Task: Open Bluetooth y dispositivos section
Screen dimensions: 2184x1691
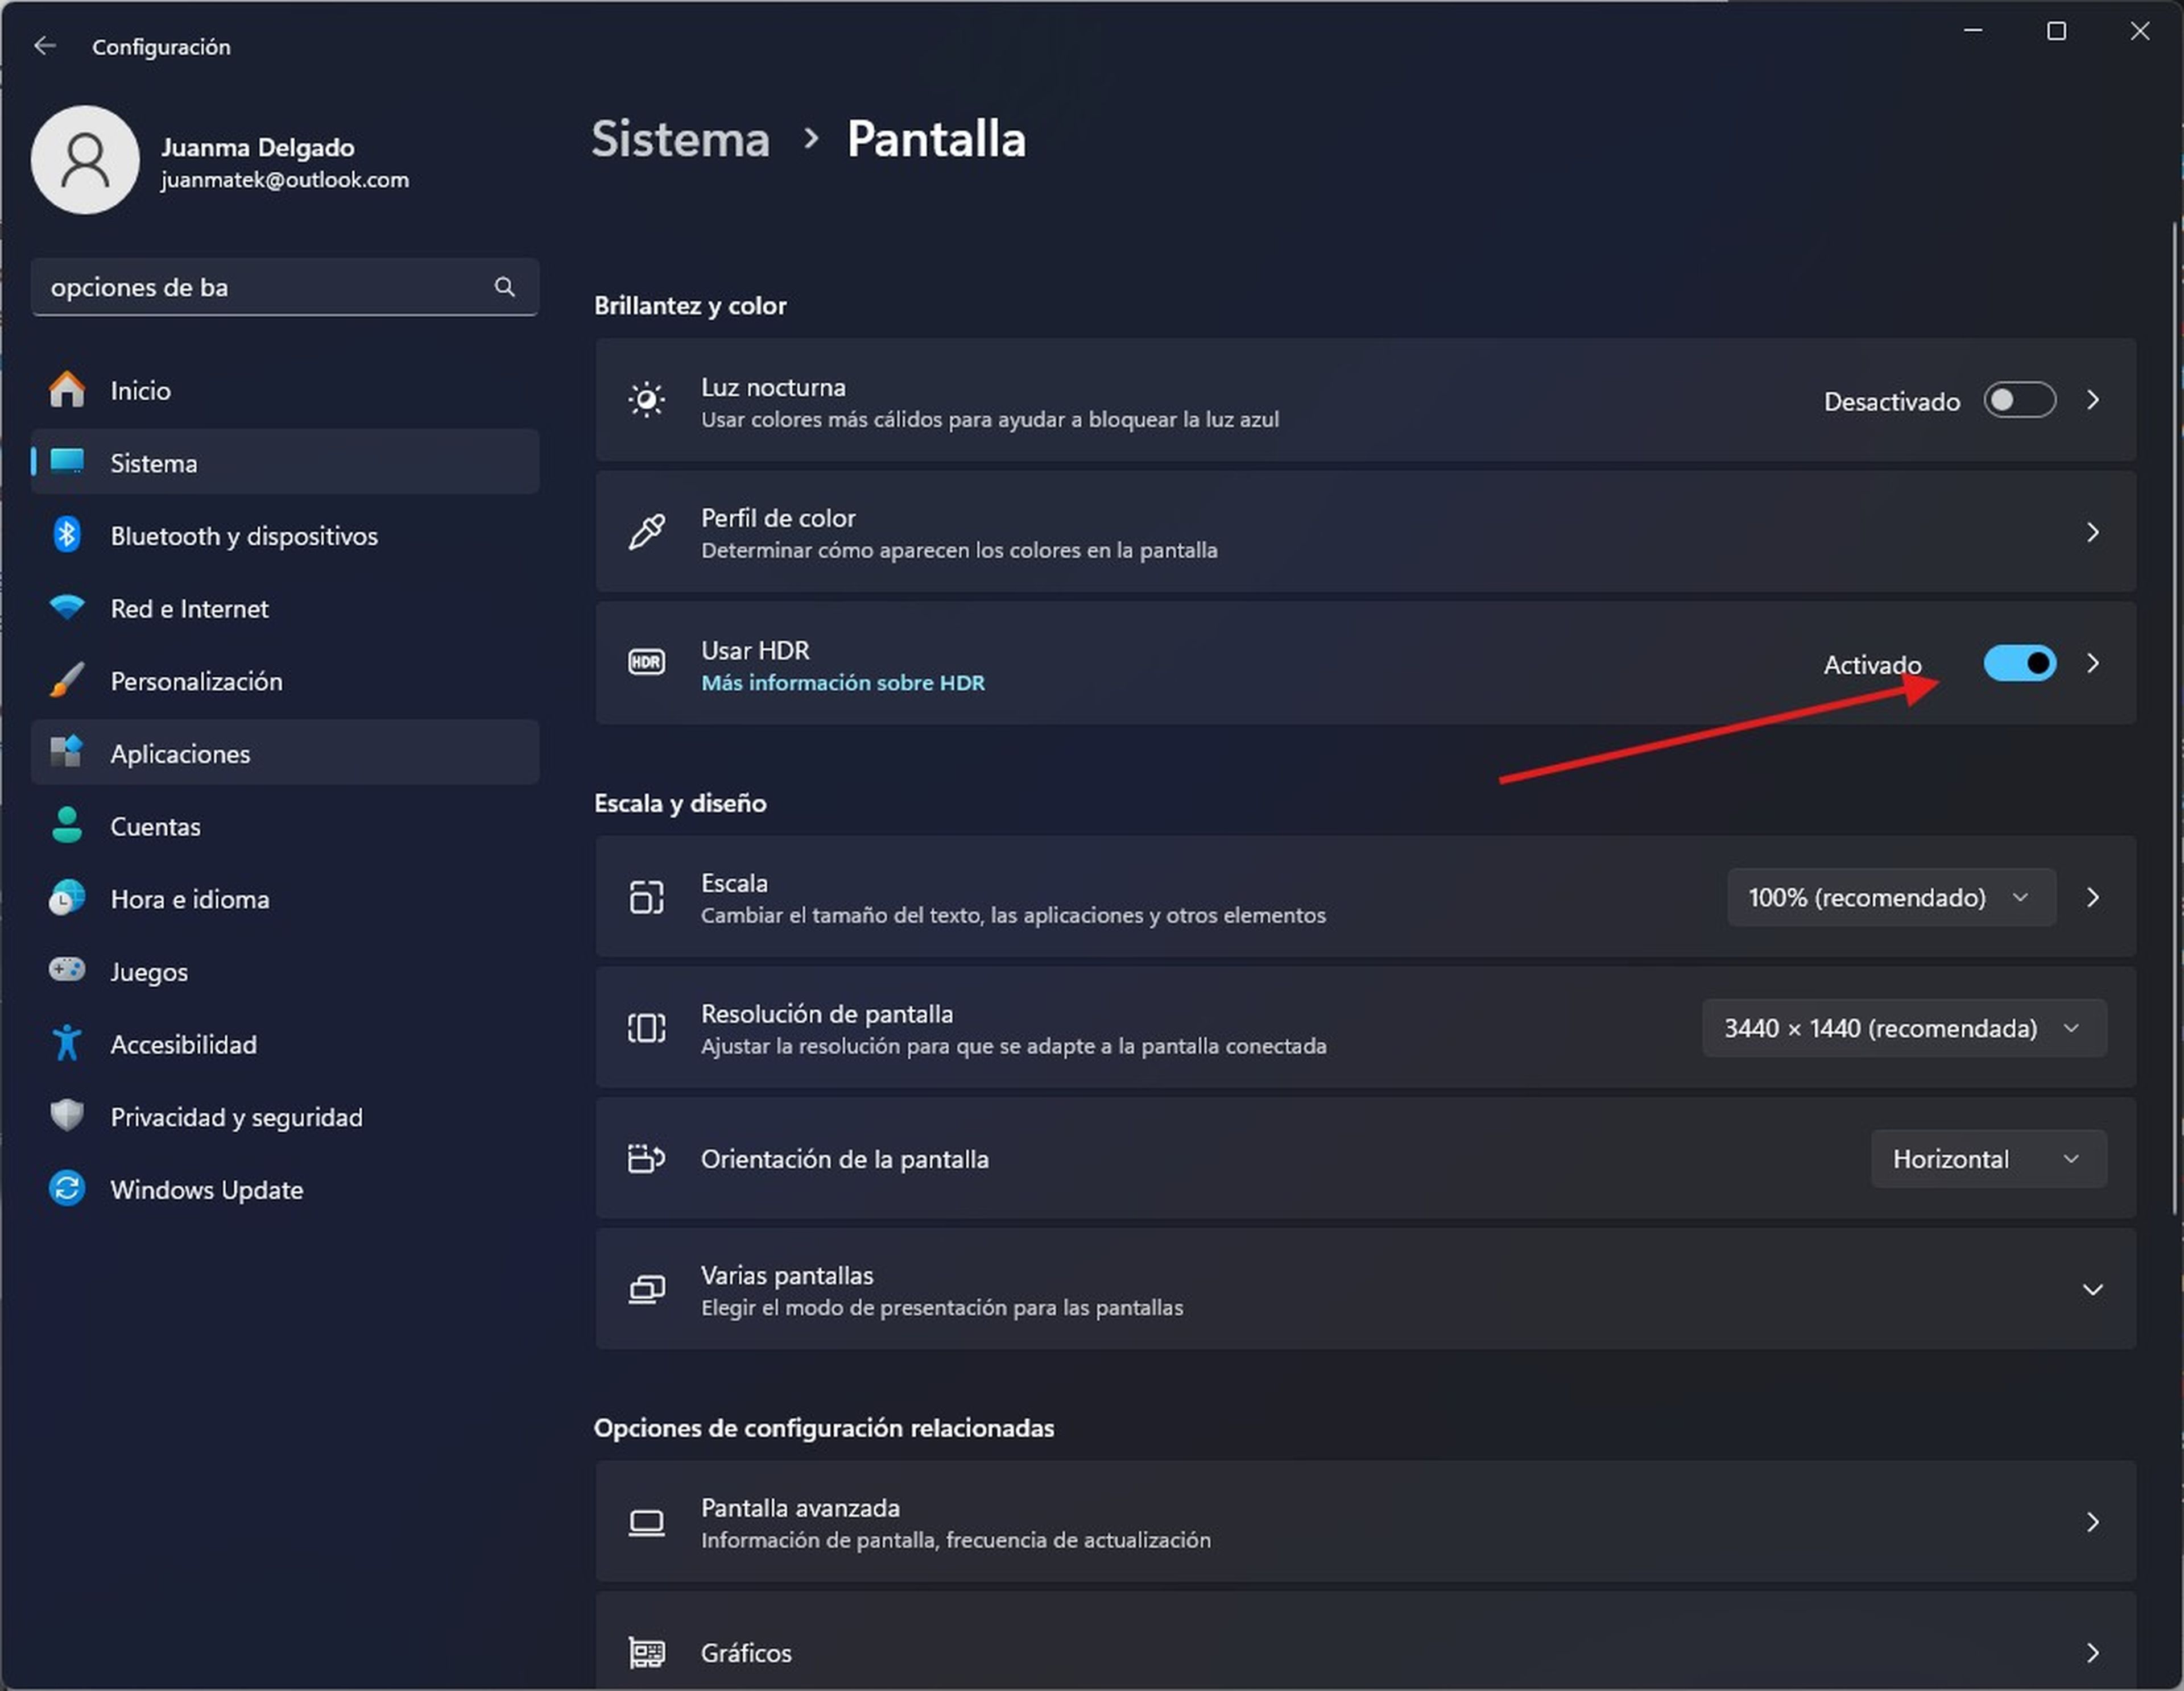Action: coord(285,535)
